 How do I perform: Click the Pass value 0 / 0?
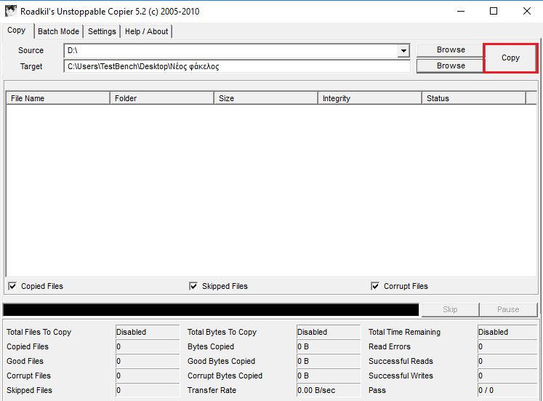coord(507,390)
